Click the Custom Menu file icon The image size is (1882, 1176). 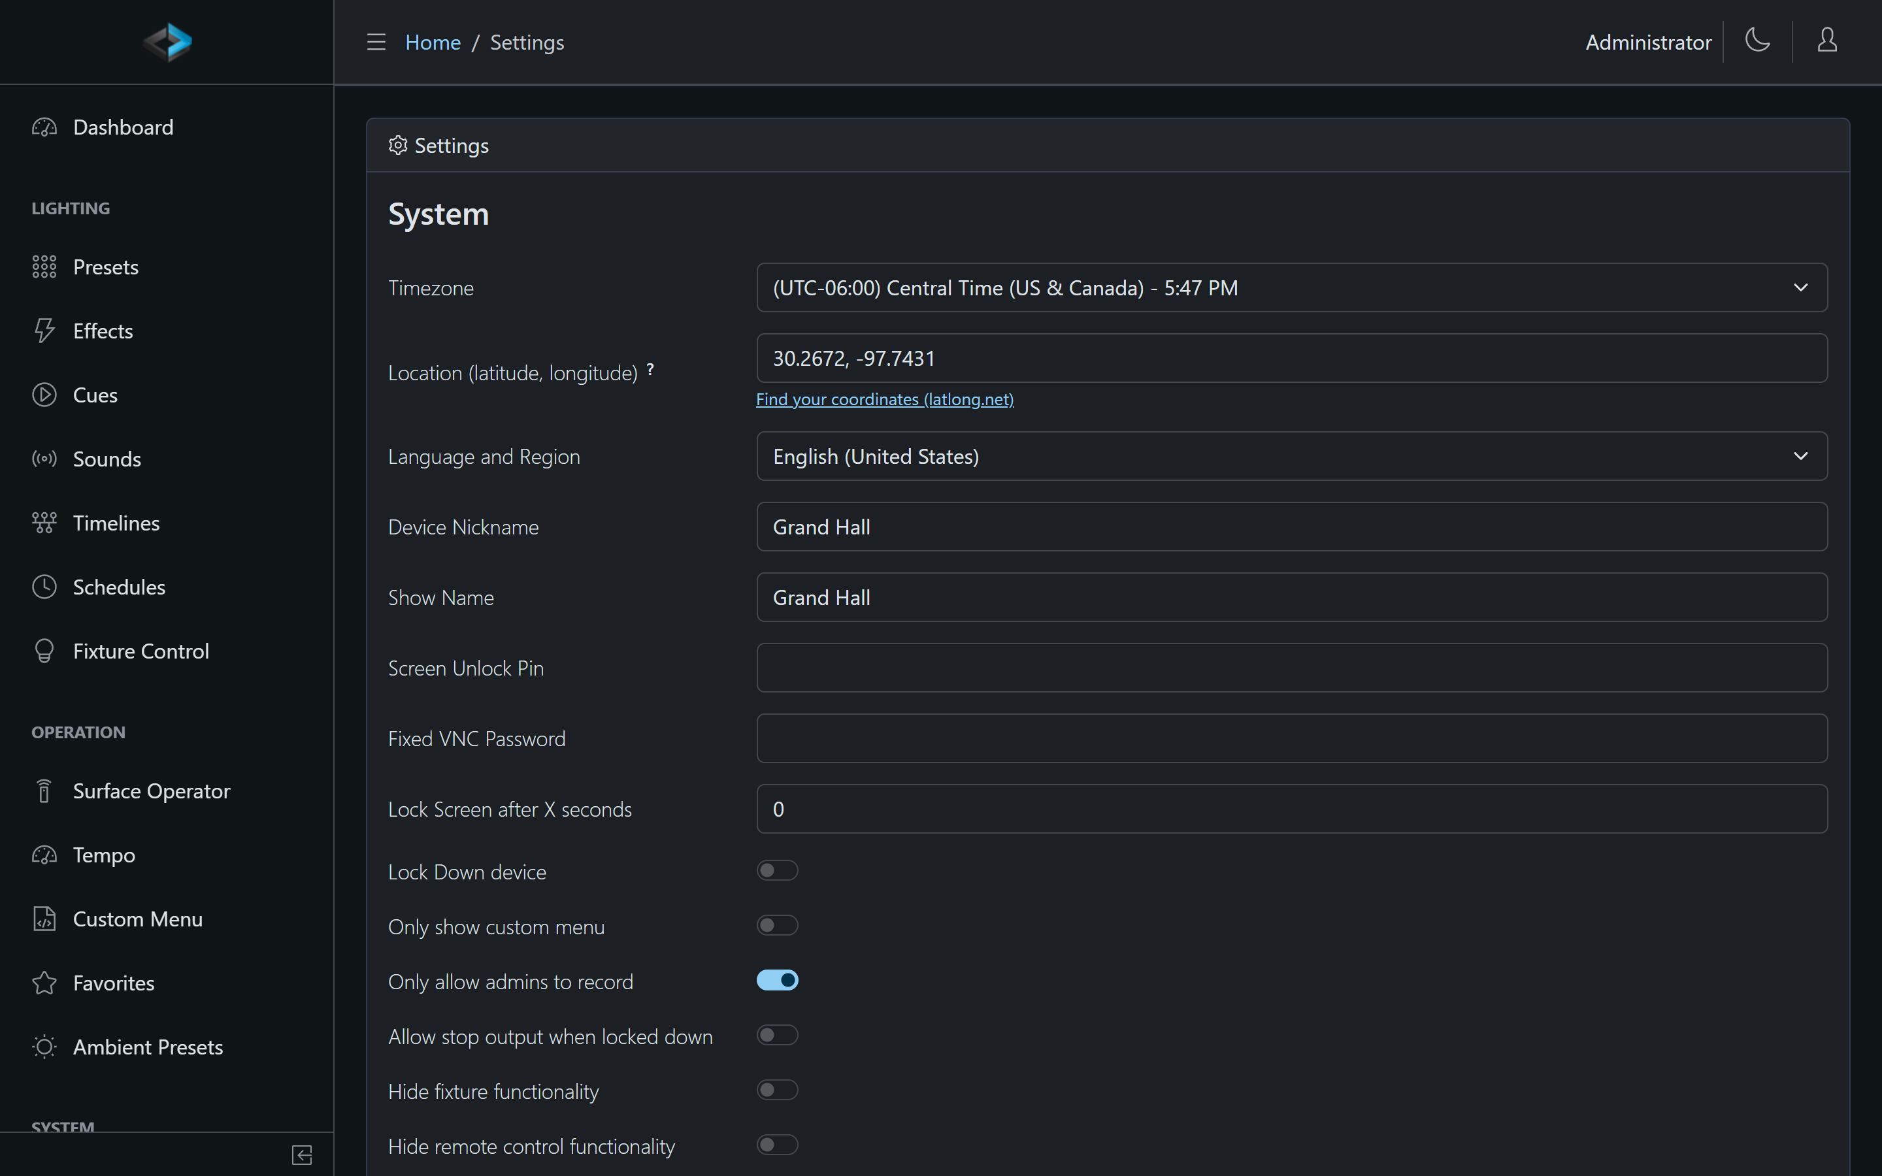point(44,919)
